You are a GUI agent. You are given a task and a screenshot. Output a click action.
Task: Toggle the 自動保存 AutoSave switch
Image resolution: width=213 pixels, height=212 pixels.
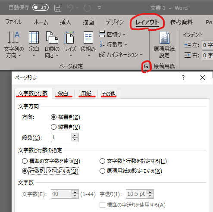pyautogui.click(x=41, y=7)
